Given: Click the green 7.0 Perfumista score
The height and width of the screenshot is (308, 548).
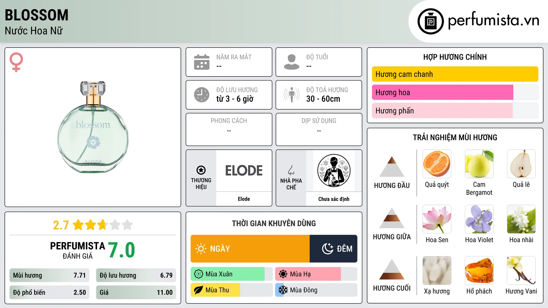Looking at the screenshot, I should (121, 250).
